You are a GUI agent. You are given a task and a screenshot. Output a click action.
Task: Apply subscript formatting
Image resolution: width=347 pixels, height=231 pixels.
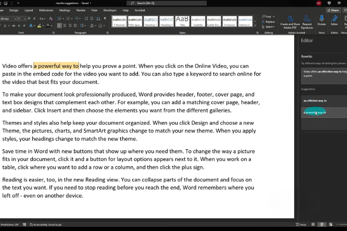coord(19,26)
